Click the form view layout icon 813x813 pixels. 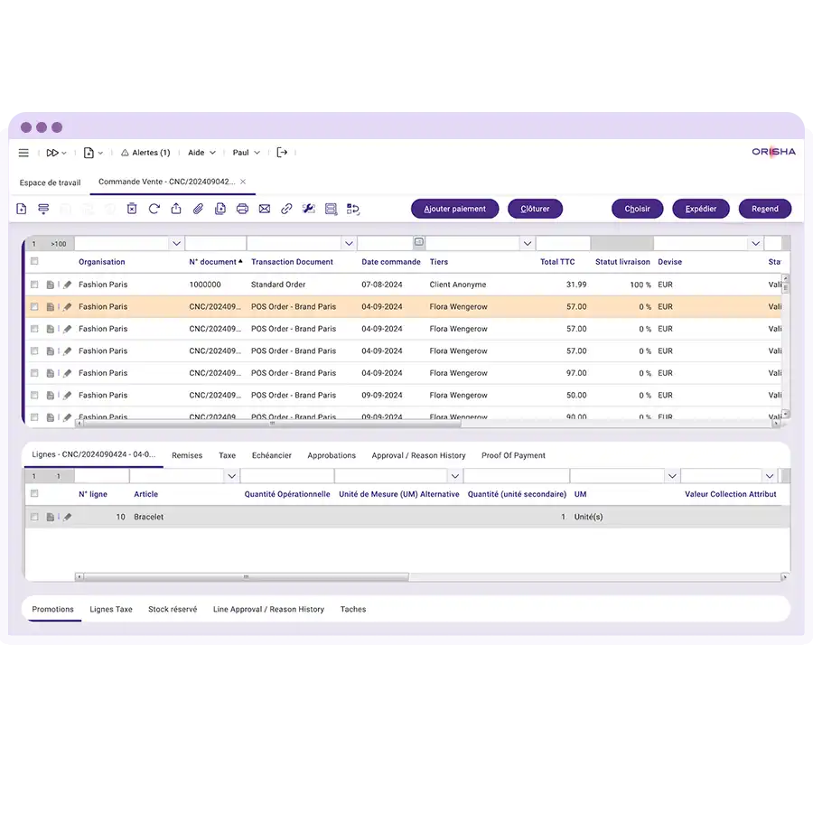(x=331, y=209)
